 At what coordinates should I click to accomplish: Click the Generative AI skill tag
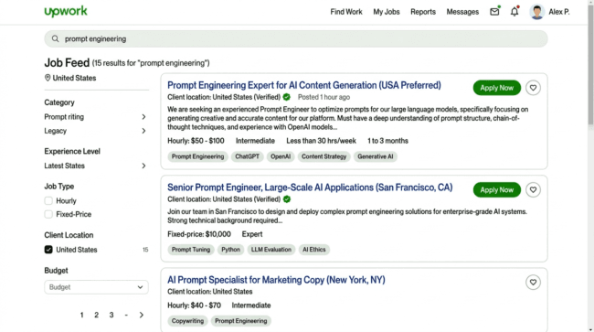(x=376, y=156)
